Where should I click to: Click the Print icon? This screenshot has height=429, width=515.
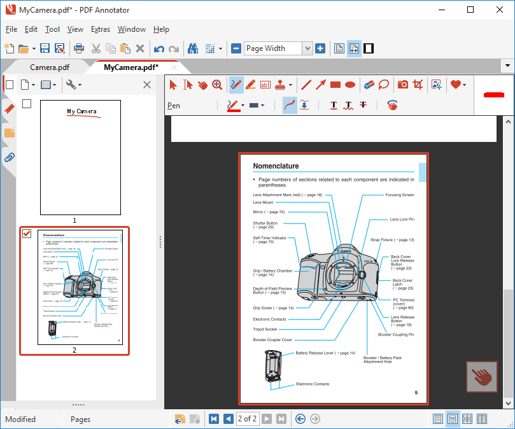[x=78, y=48]
